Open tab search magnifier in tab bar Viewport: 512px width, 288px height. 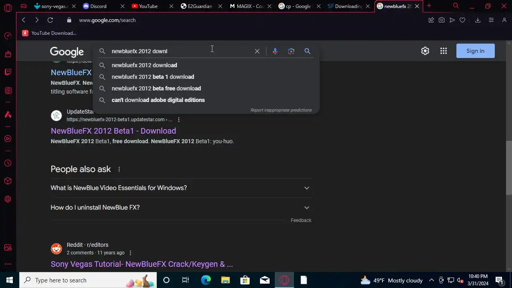[x=456, y=6]
